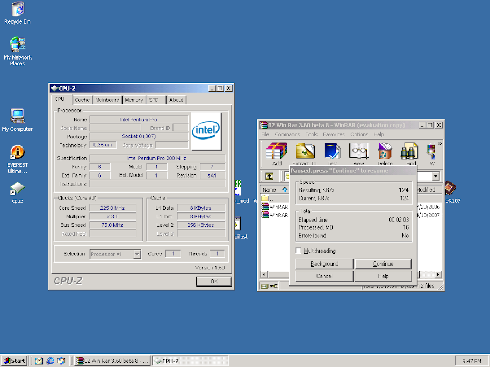
Task: Click the Test archive icon in WinRAR
Action: (332, 154)
